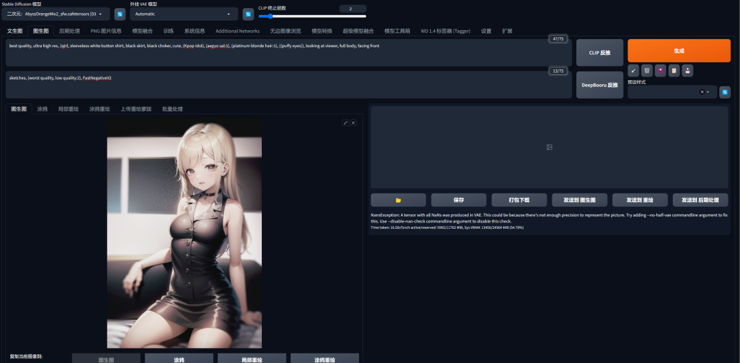Switch to the 文生图 tab
Viewport: 740px width, 363px height.
pyautogui.click(x=15, y=31)
